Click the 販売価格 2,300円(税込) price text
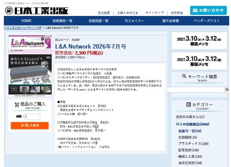The image size is (231, 167). [x=79, y=53]
